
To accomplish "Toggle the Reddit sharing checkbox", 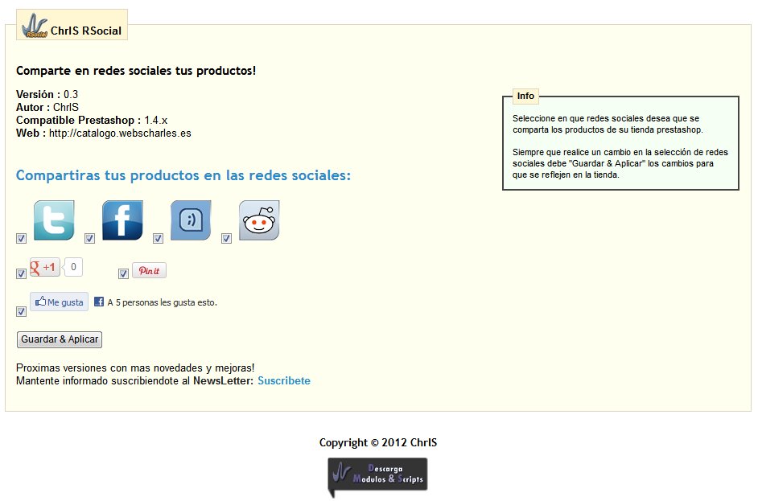I will [226, 238].
